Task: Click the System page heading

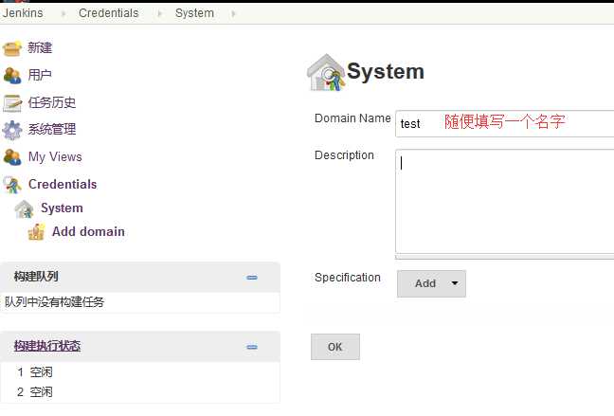Action: click(386, 71)
